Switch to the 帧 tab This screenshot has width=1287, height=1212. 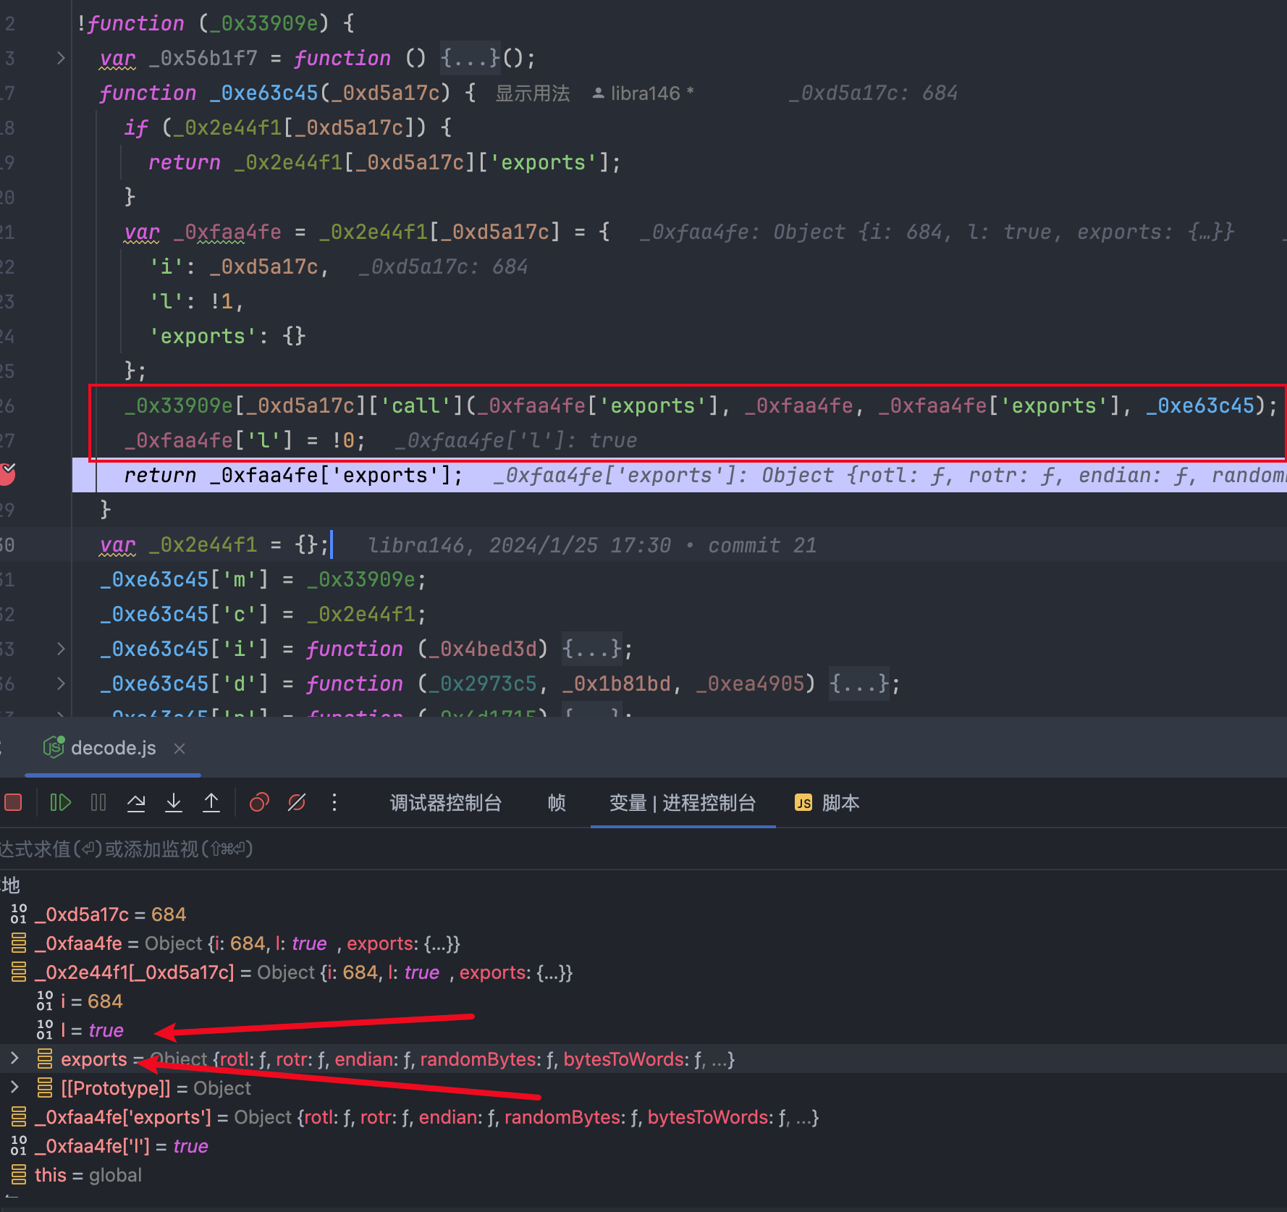coord(556,803)
